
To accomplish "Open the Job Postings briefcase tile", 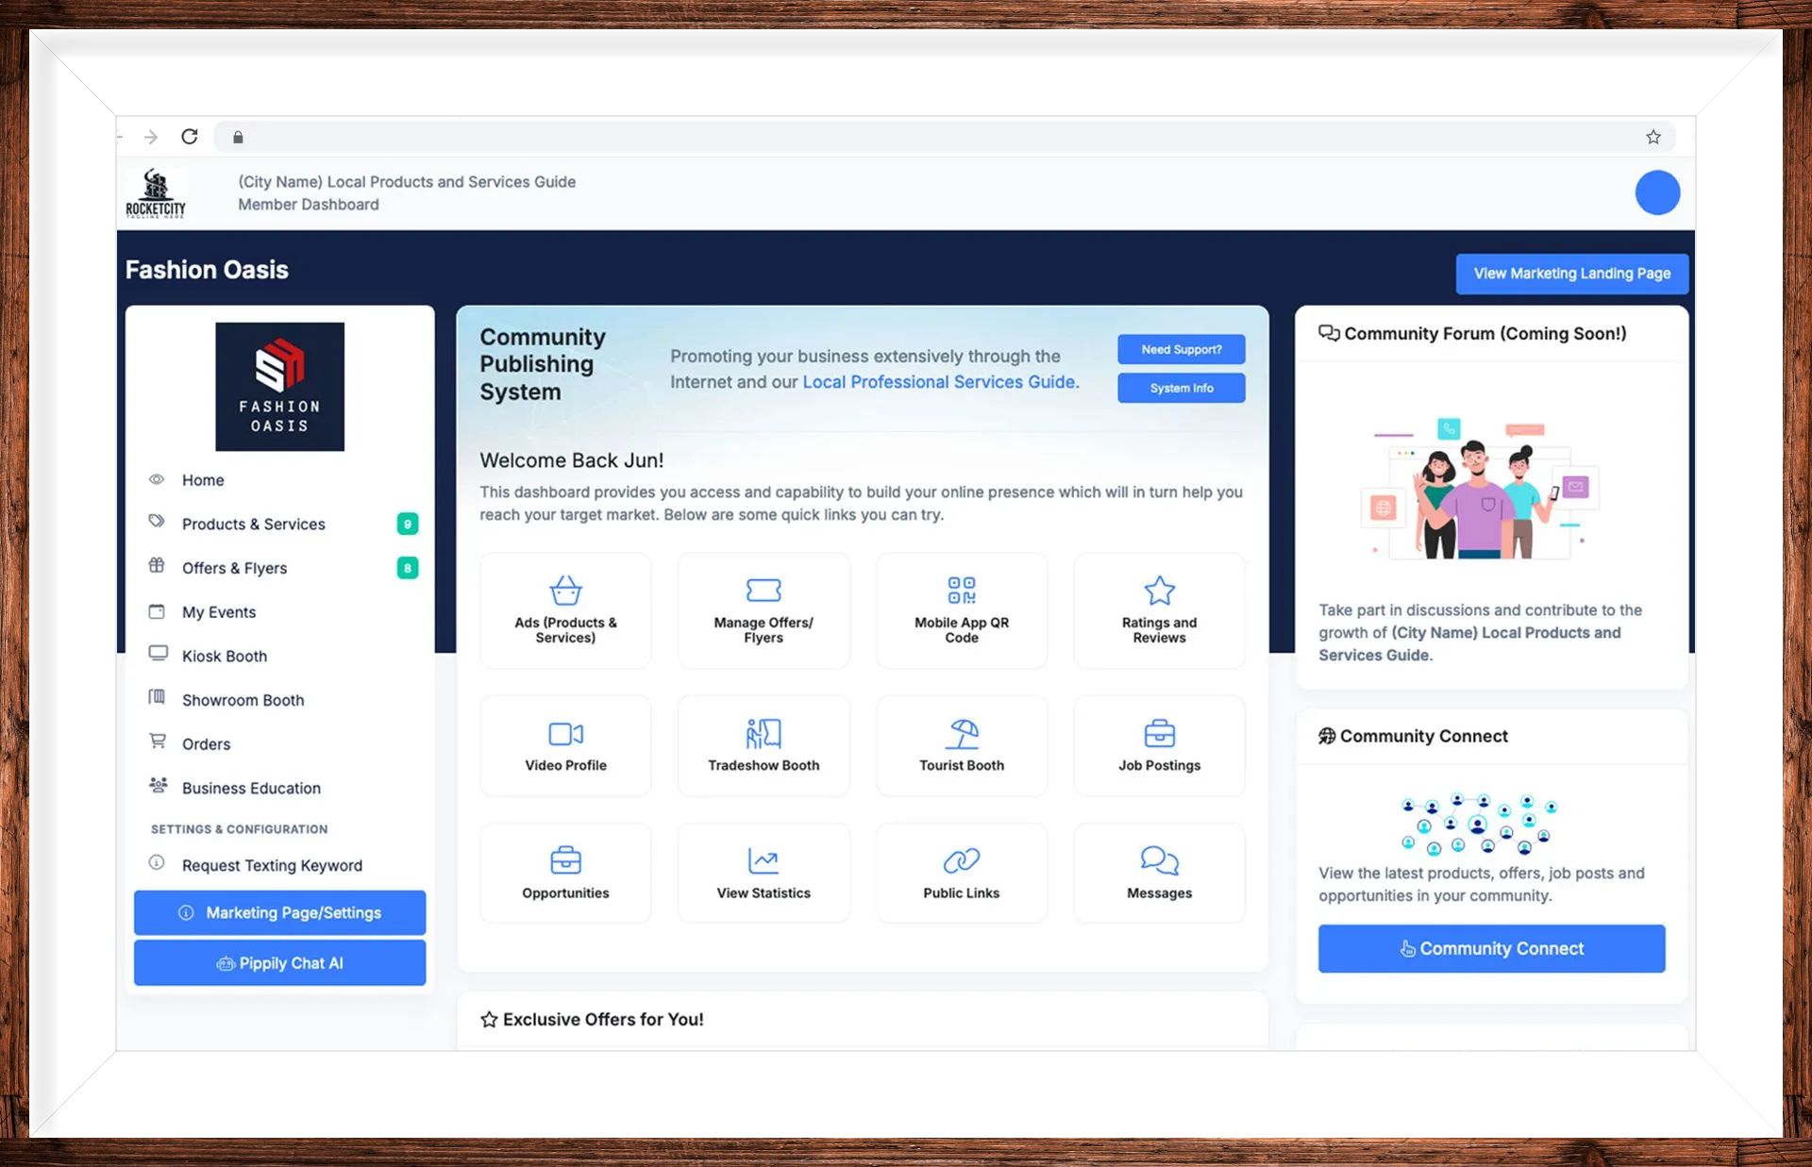I will (x=1159, y=745).
